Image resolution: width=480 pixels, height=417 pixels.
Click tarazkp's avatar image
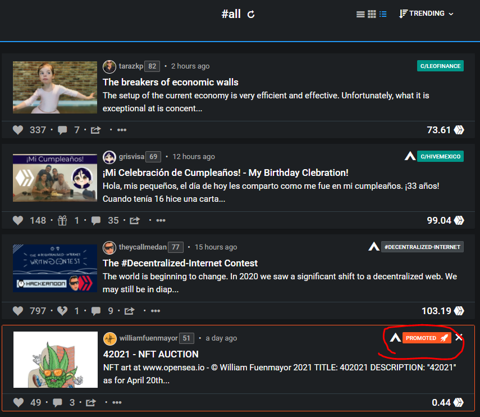(x=109, y=66)
